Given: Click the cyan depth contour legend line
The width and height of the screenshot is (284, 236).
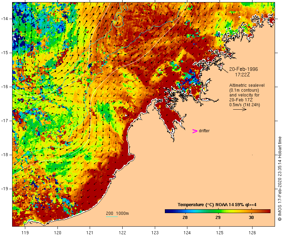Looking at the screenshot, I should tap(112, 217).
